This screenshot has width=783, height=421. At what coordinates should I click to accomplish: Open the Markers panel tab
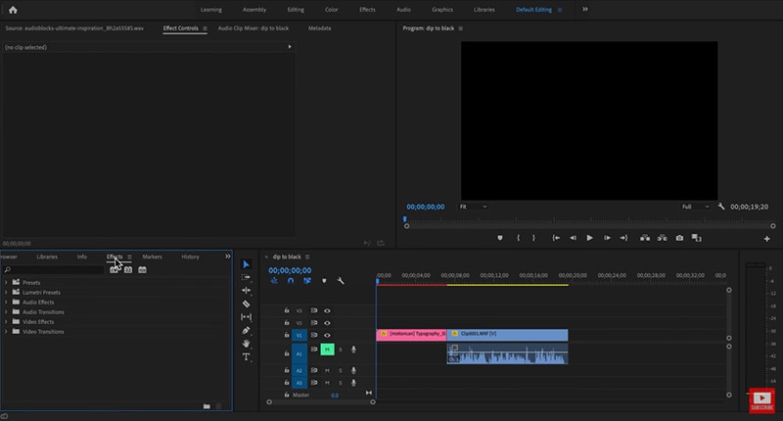click(152, 257)
